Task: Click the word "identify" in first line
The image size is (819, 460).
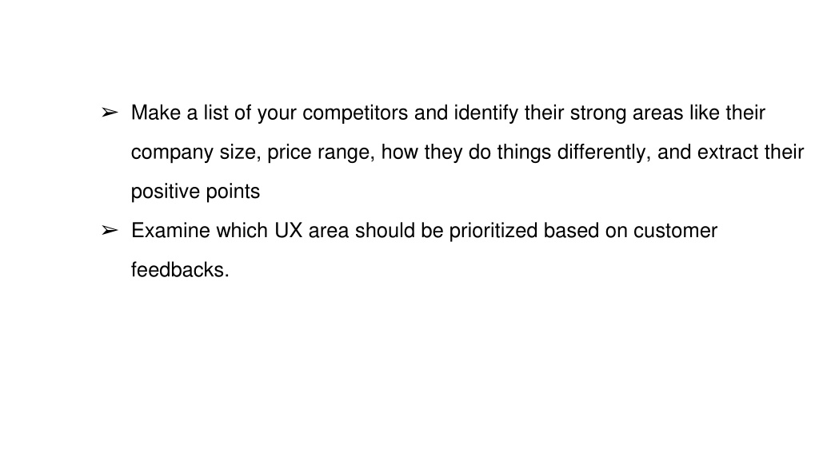Action: tap(485, 113)
